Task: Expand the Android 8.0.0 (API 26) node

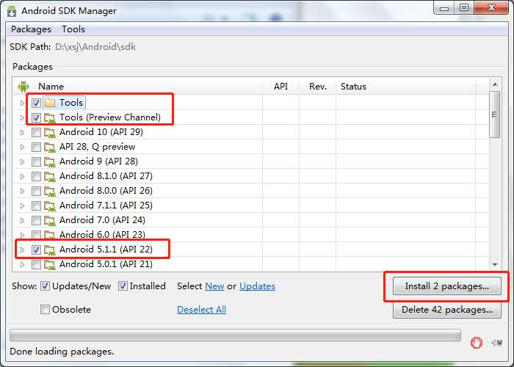Action: (22, 191)
